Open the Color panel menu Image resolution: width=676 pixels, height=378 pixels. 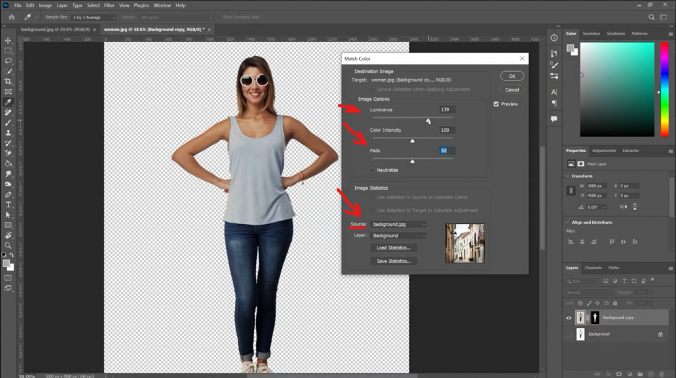coord(671,34)
